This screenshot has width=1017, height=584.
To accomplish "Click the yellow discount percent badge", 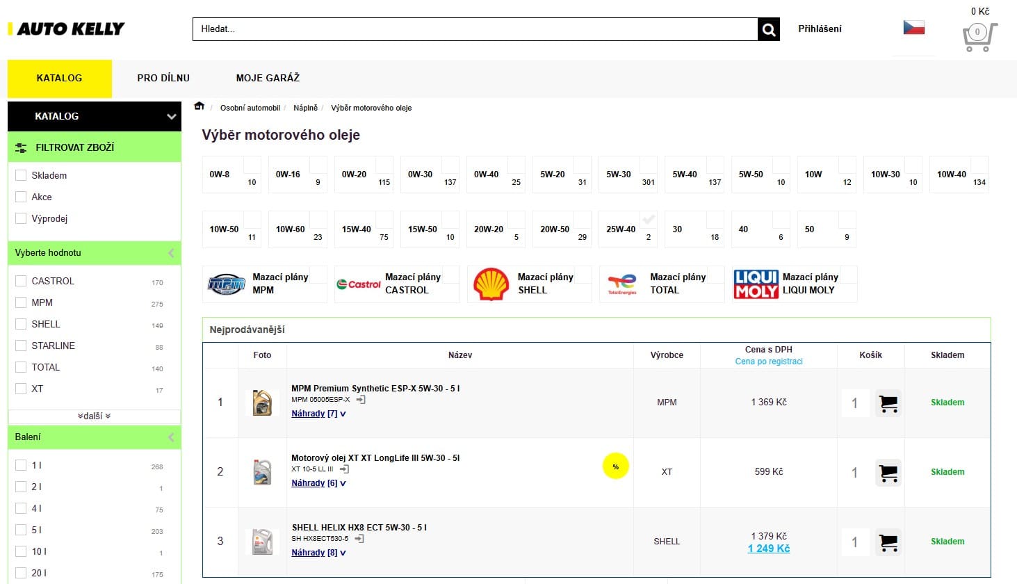I will [615, 467].
